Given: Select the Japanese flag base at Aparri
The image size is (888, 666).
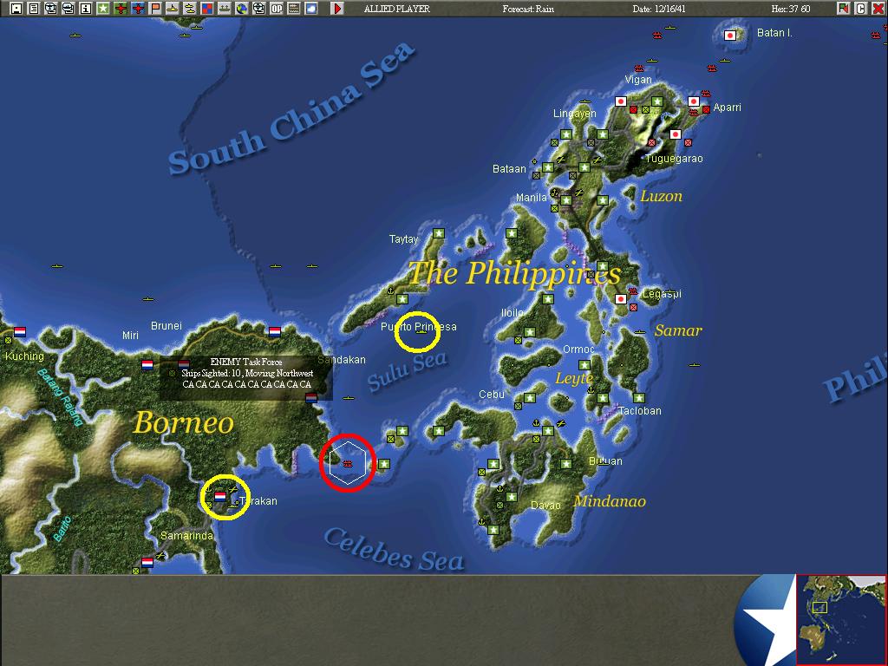Looking at the screenshot, I should coord(694,101).
